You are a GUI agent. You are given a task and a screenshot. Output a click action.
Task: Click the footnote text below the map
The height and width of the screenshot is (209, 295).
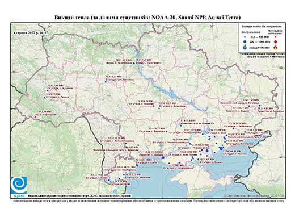pyautogui.click(x=147, y=200)
